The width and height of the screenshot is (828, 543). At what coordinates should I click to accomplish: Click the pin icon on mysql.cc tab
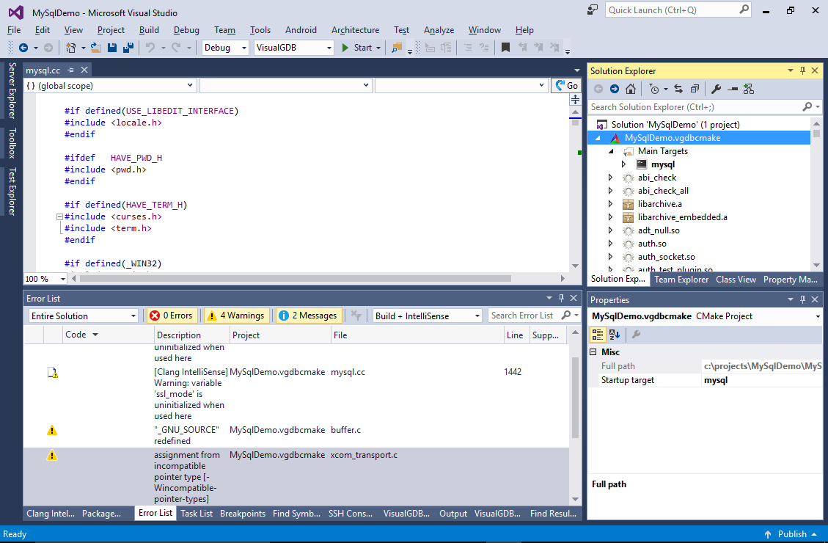pos(70,70)
